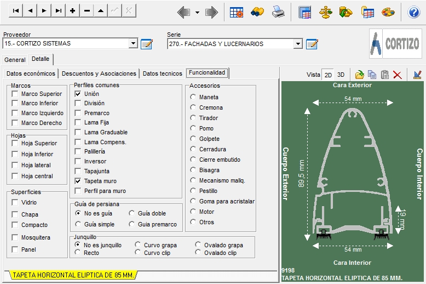Screen dimensions: 426x284
Task: Tick the Vidrio surface checkbox
Action: 15,202
